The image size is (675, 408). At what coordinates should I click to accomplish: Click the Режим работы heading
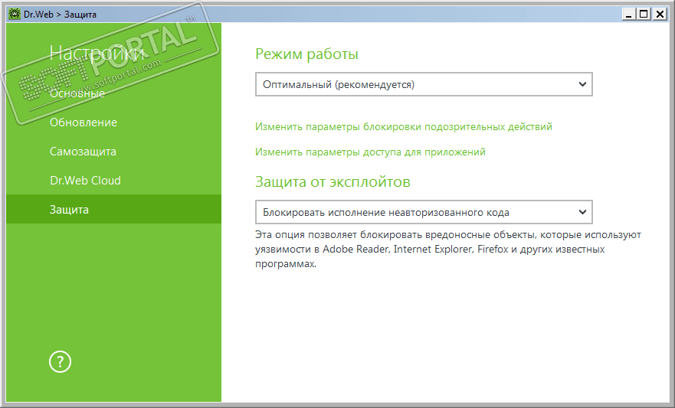click(x=306, y=54)
